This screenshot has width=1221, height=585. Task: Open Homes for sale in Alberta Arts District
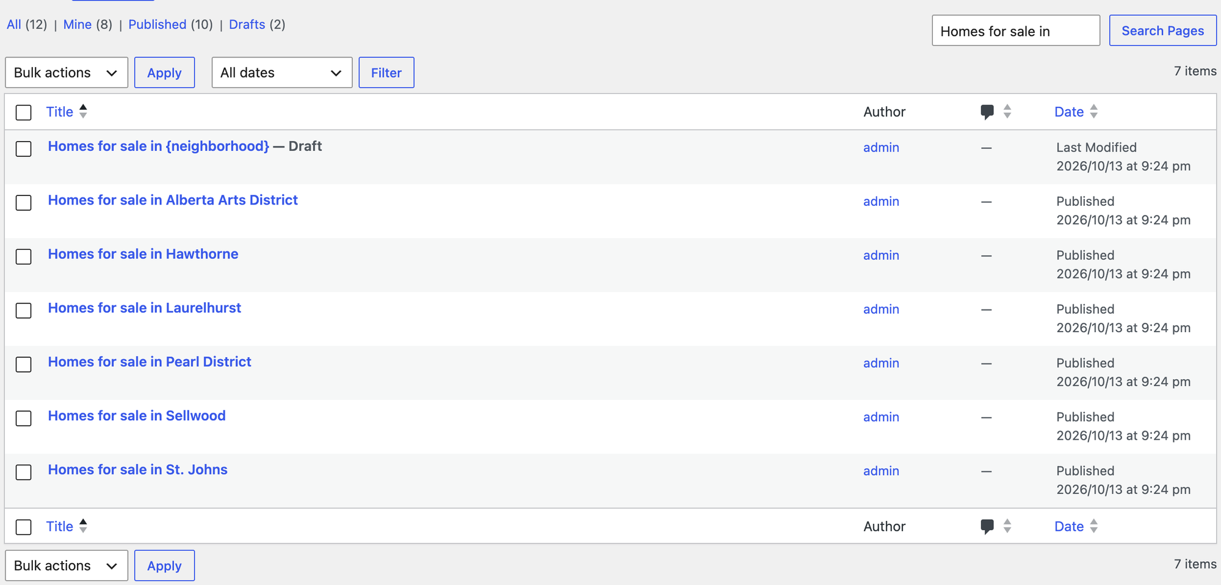(173, 200)
